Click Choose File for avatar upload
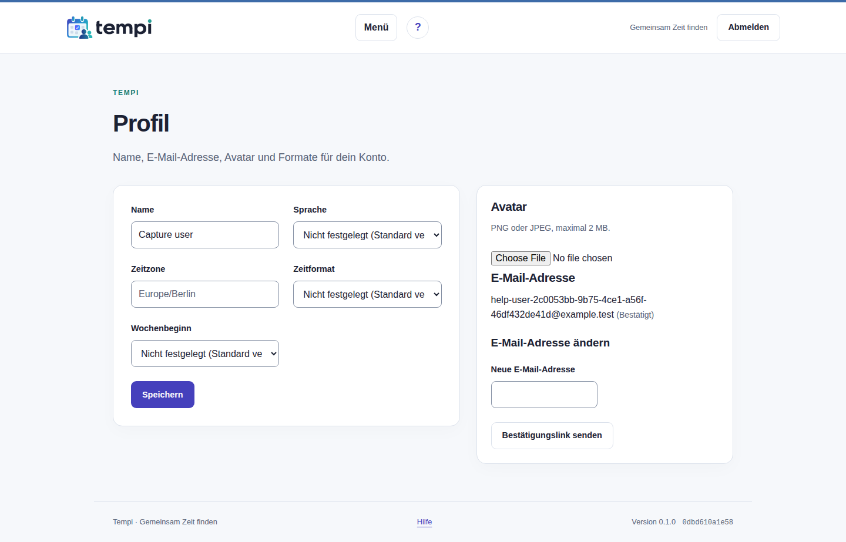The width and height of the screenshot is (846, 542). (x=521, y=258)
